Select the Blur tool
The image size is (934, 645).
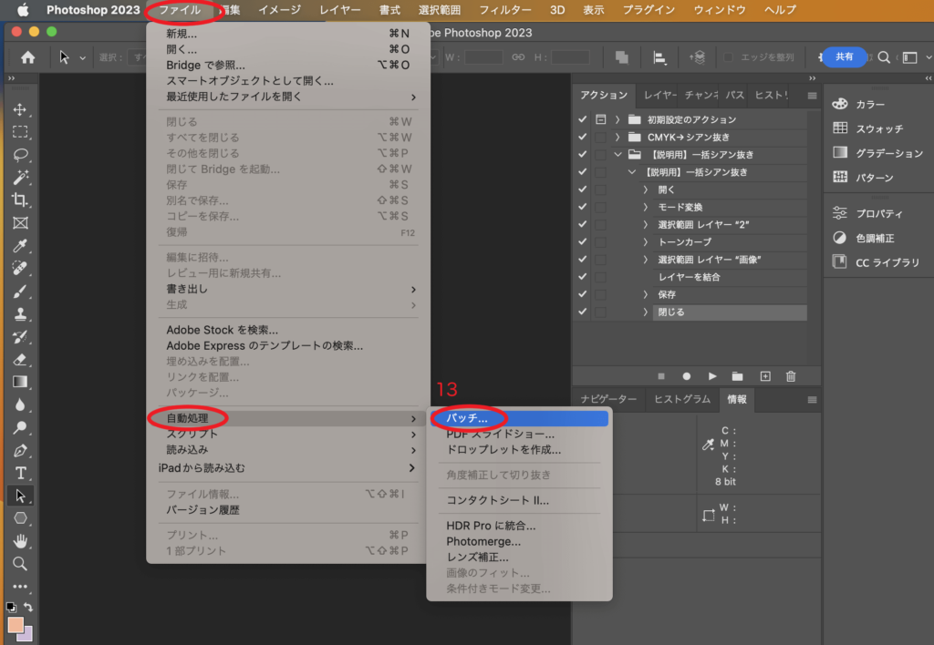pos(20,404)
